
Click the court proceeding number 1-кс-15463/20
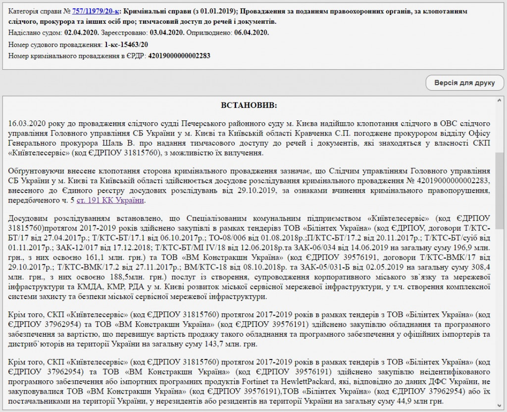click(x=126, y=45)
